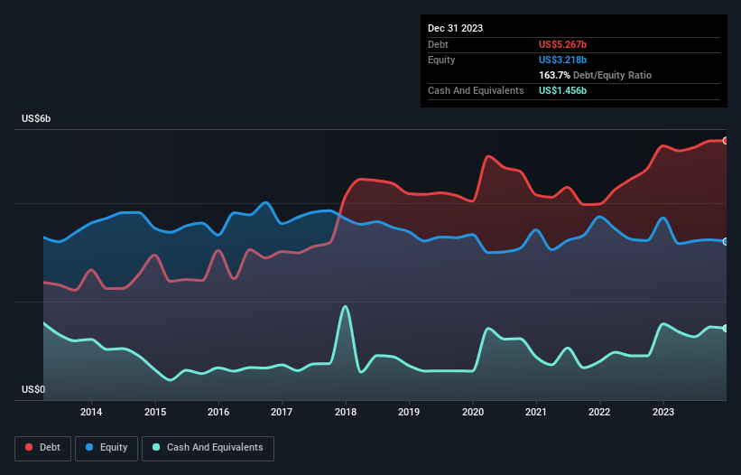Click the 2014 x-axis label
The width and height of the screenshot is (741, 475).
(91, 412)
